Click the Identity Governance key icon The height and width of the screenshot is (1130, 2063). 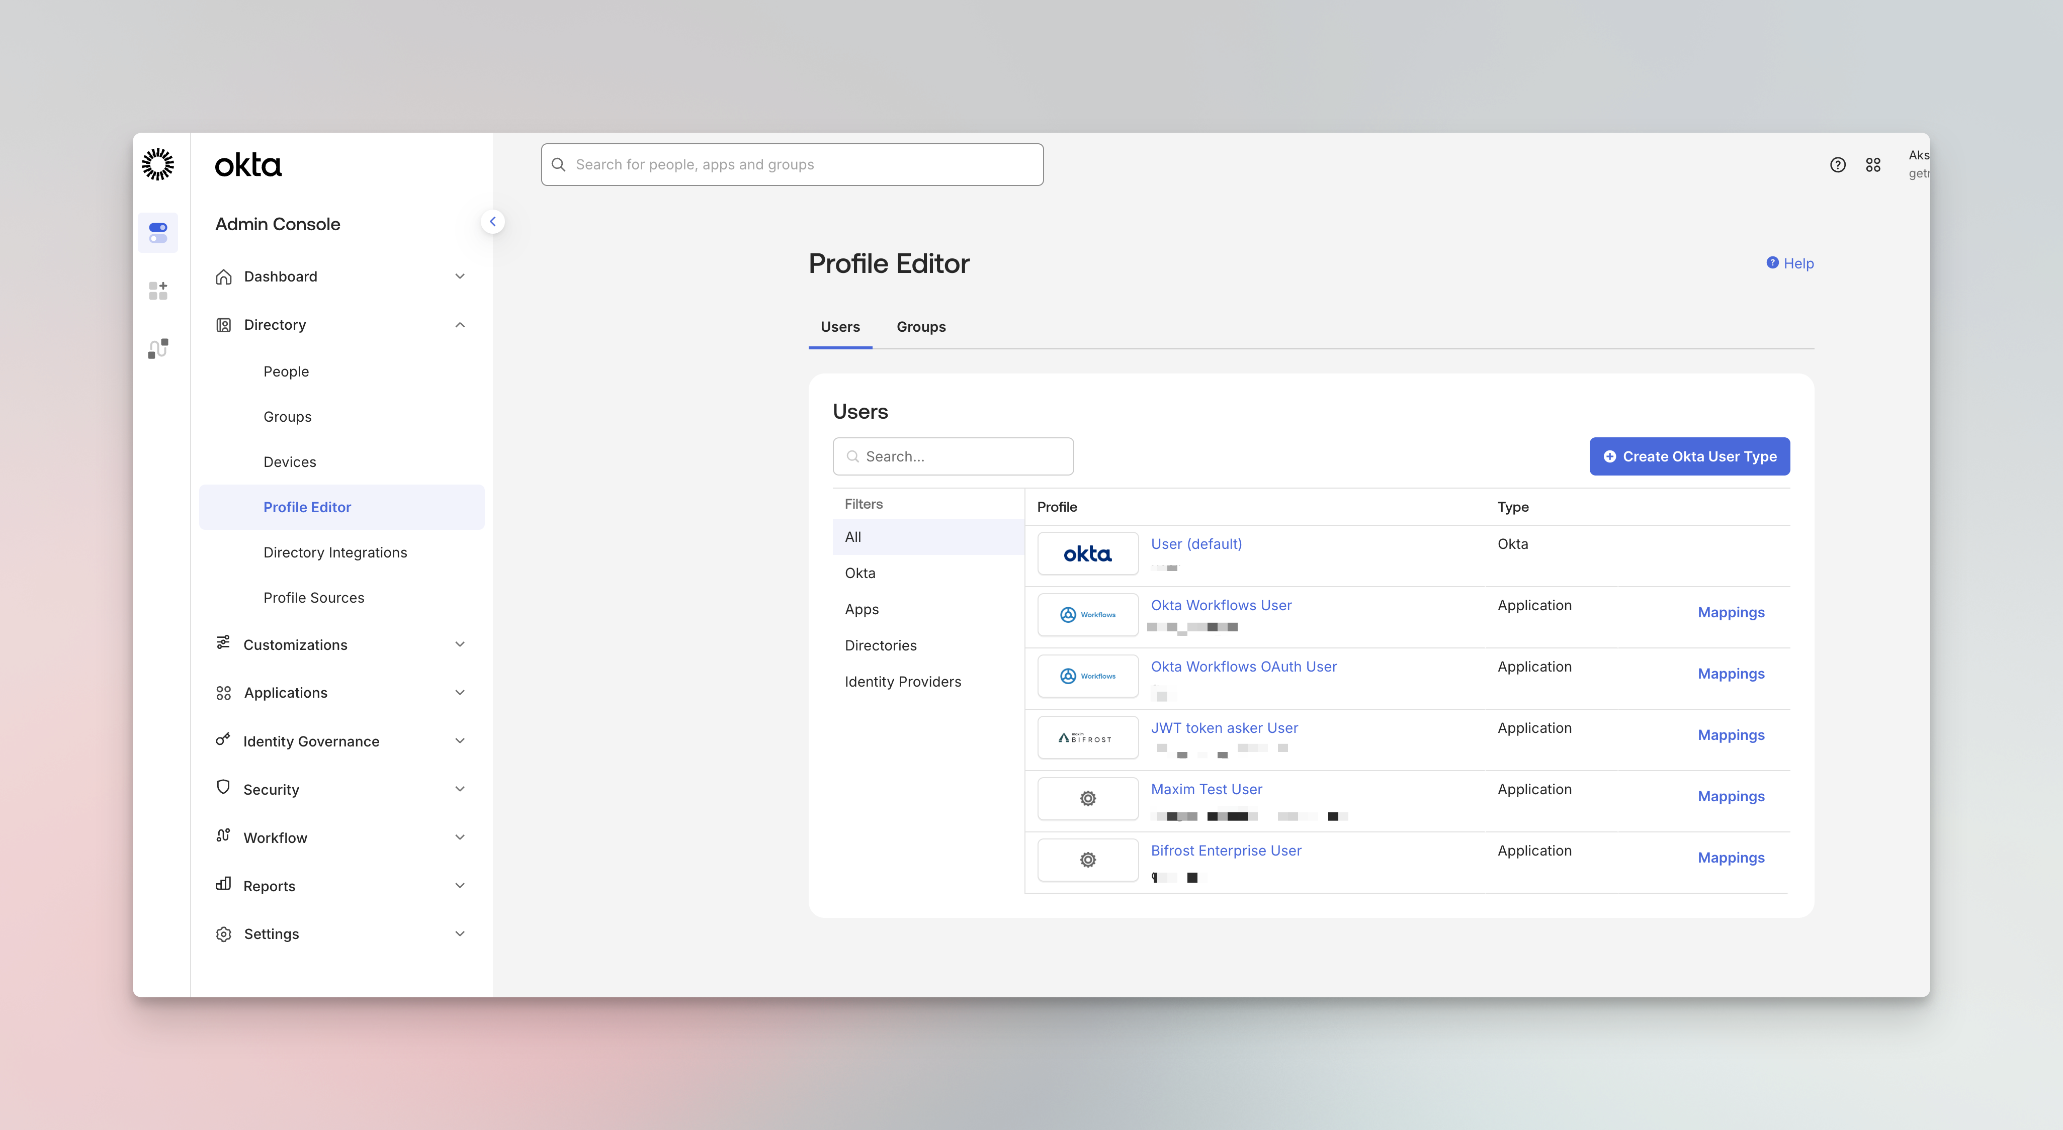(223, 739)
